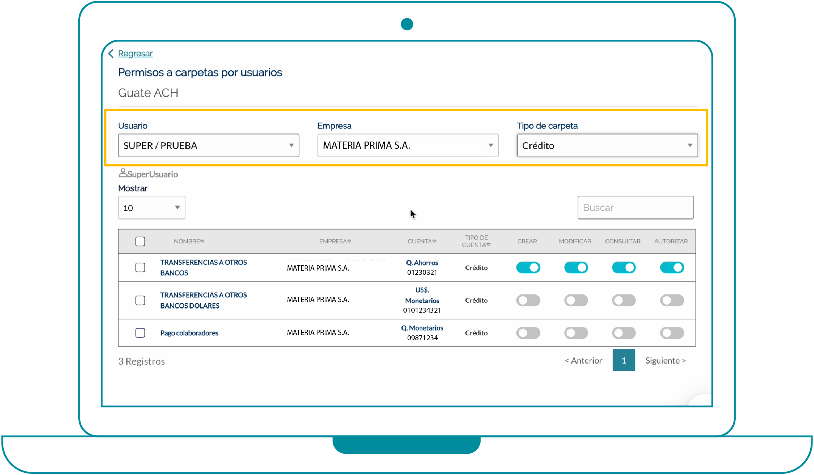814x475 pixels.
Task: Turn off MODIFICAR toggle in first row
Action: [x=576, y=268]
